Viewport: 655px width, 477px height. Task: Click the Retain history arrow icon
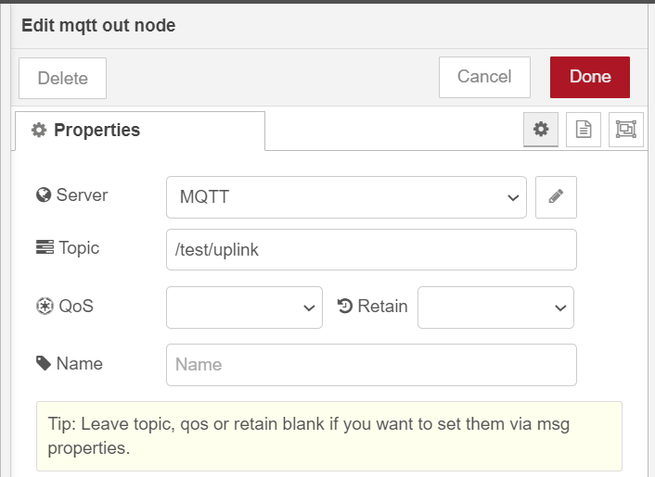(344, 306)
